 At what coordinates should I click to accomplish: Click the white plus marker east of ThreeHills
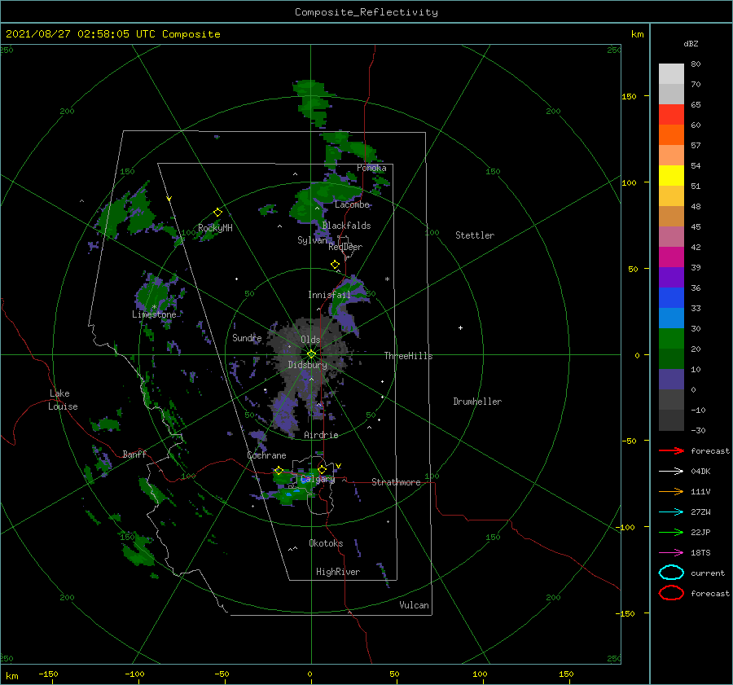click(460, 327)
